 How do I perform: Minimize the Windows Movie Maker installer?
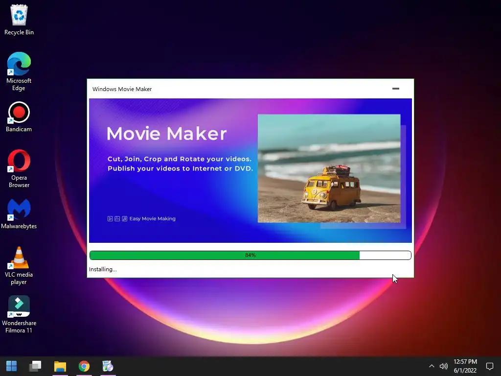[396, 89]
